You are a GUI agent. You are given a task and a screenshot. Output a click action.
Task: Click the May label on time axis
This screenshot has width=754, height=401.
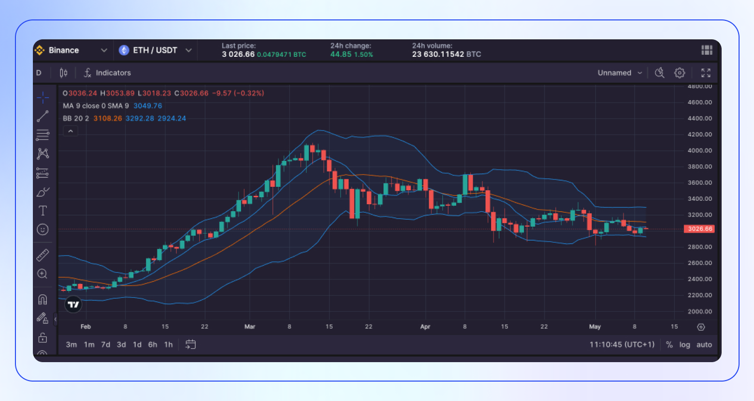tap(595, 327)
